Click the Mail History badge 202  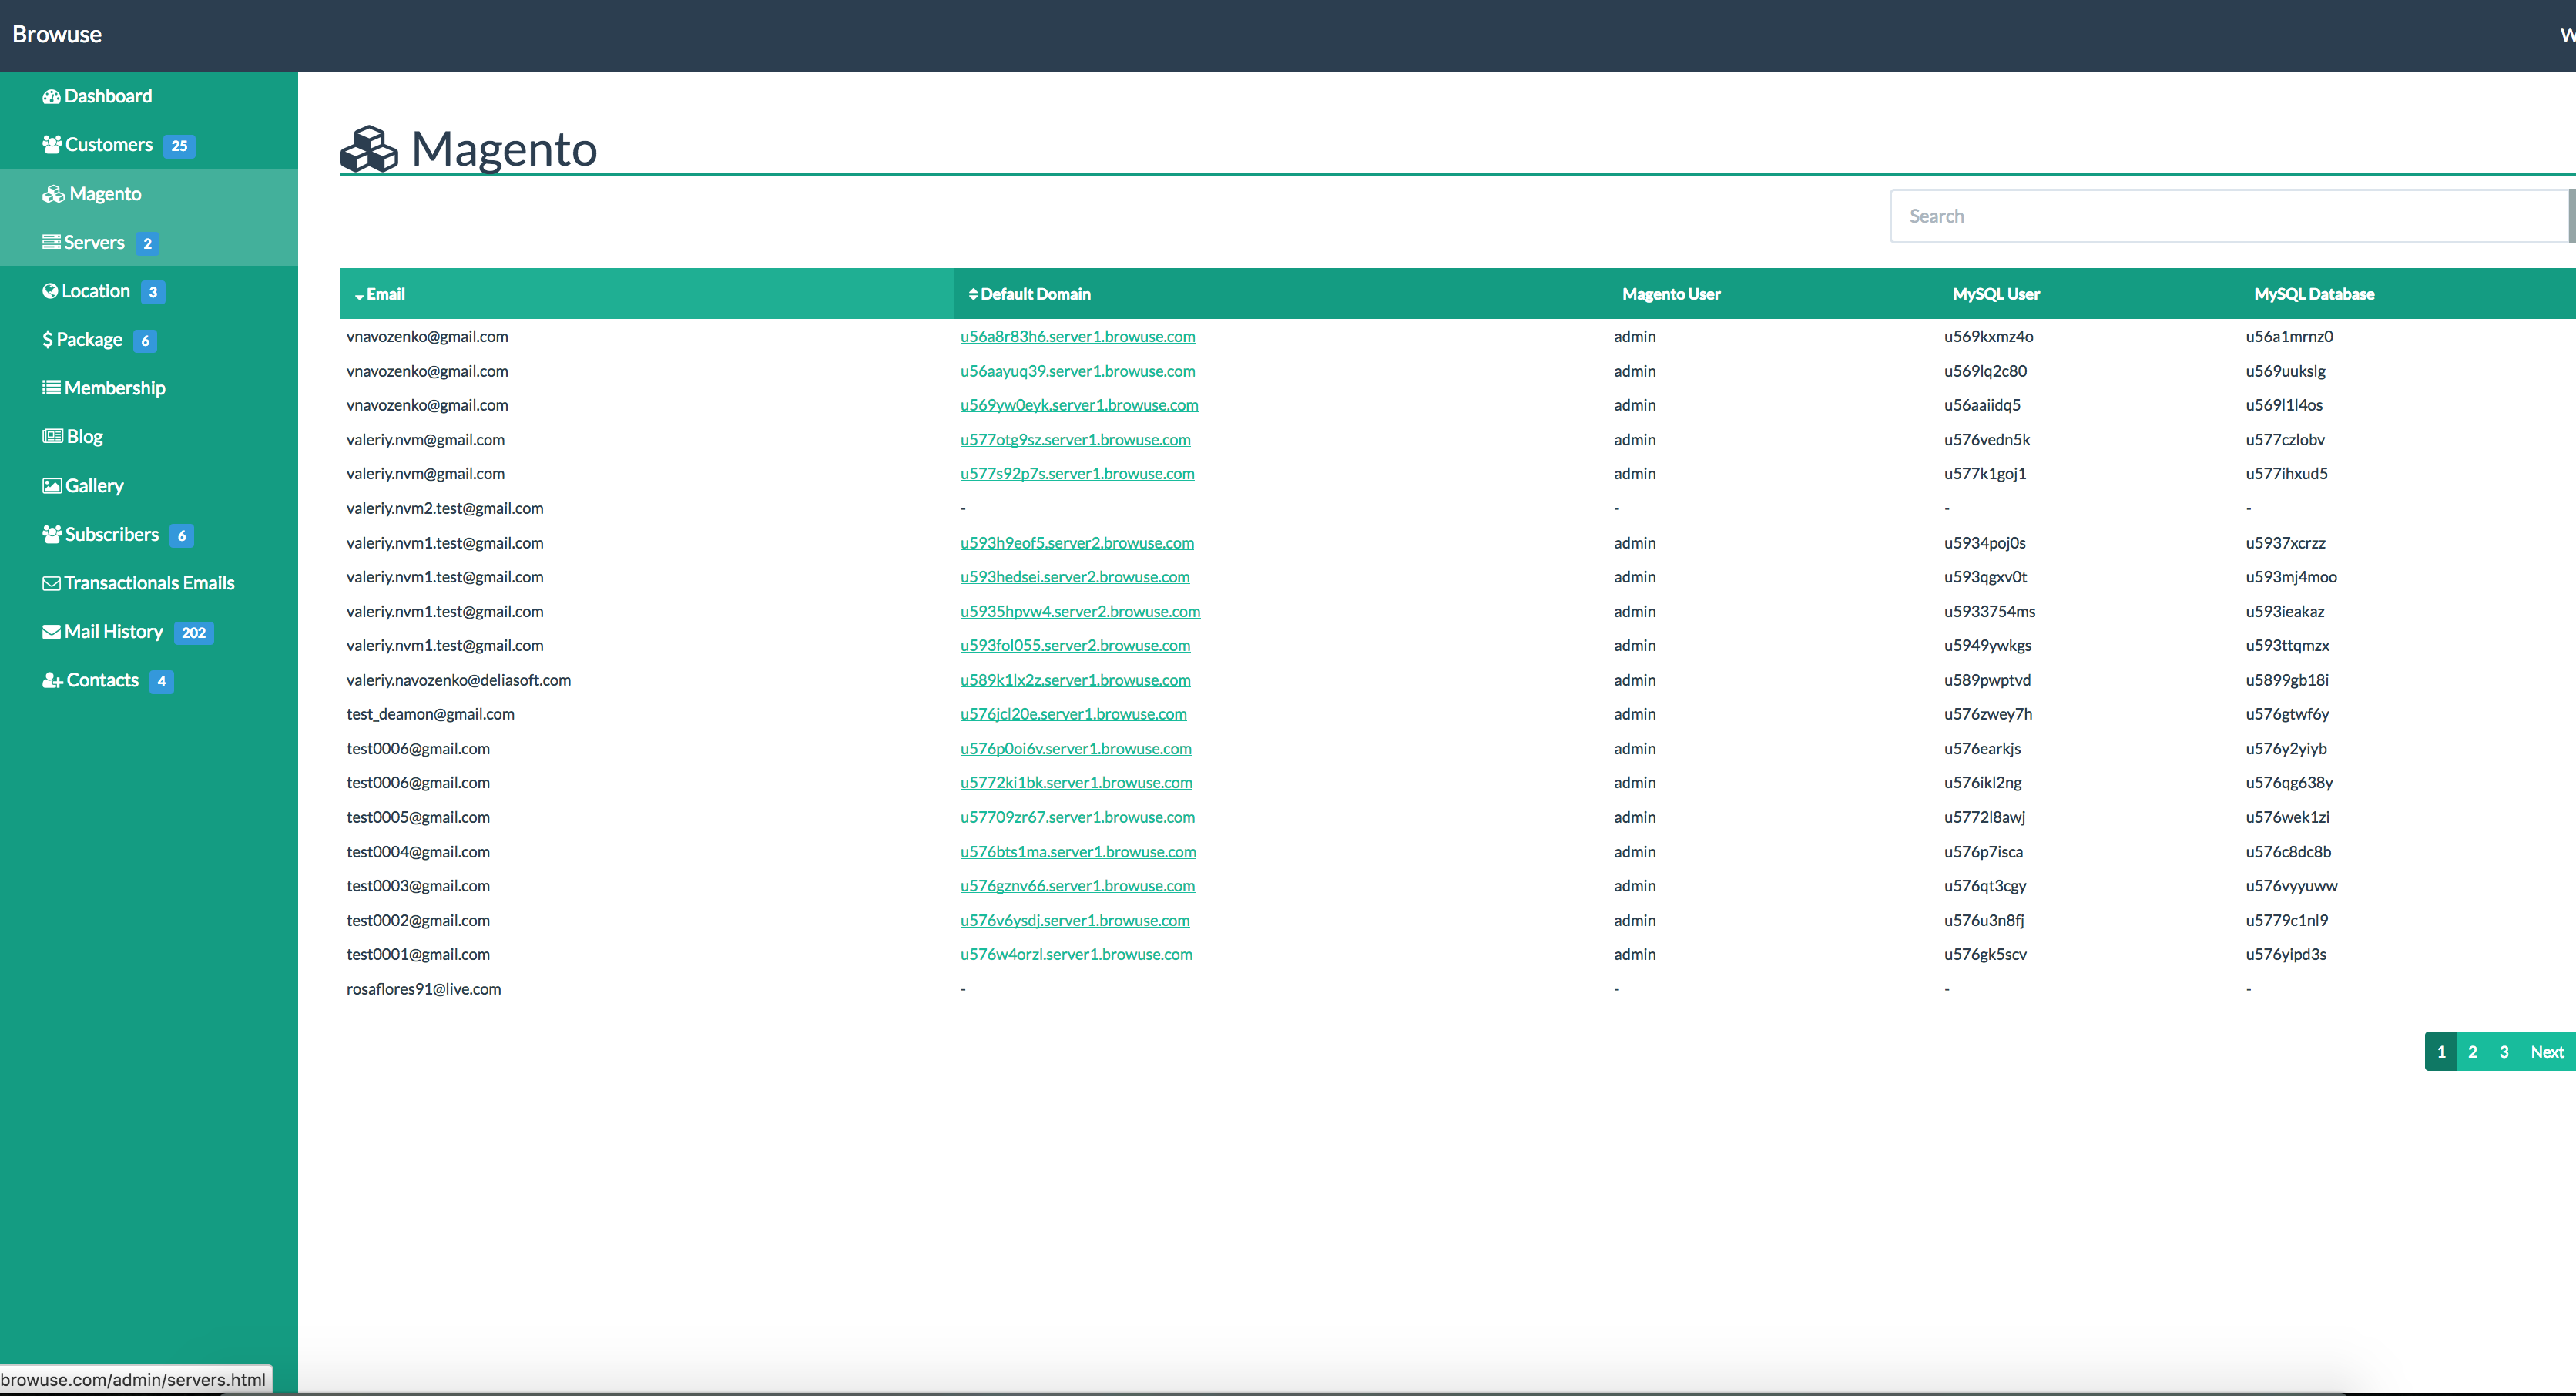click(194, 633)
